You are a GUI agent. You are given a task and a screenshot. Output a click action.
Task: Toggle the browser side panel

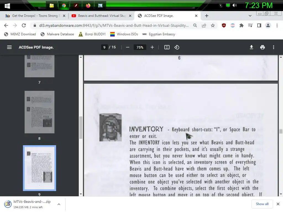pos(259,25)
